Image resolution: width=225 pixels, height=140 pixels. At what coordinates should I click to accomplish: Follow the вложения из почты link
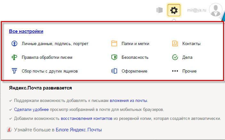[x=128, y=101]
